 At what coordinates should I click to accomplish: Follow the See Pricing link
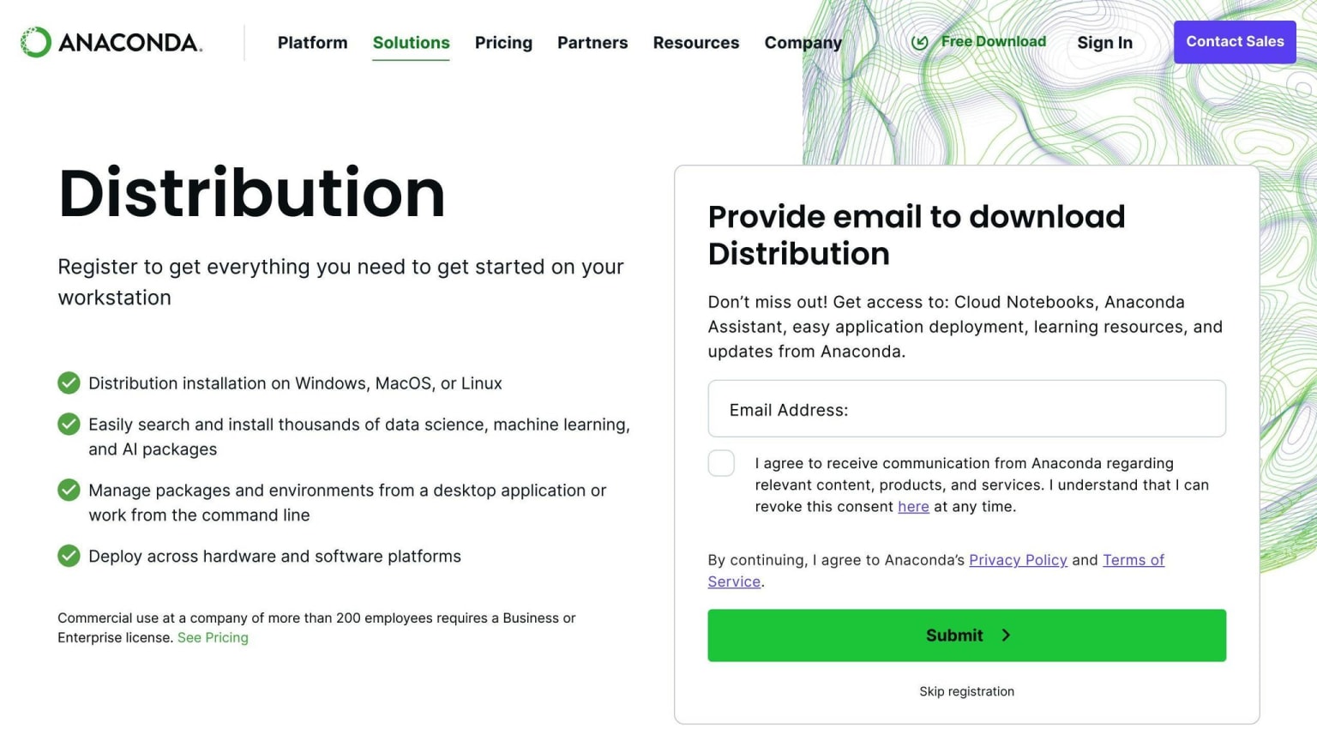click(213, 637)
